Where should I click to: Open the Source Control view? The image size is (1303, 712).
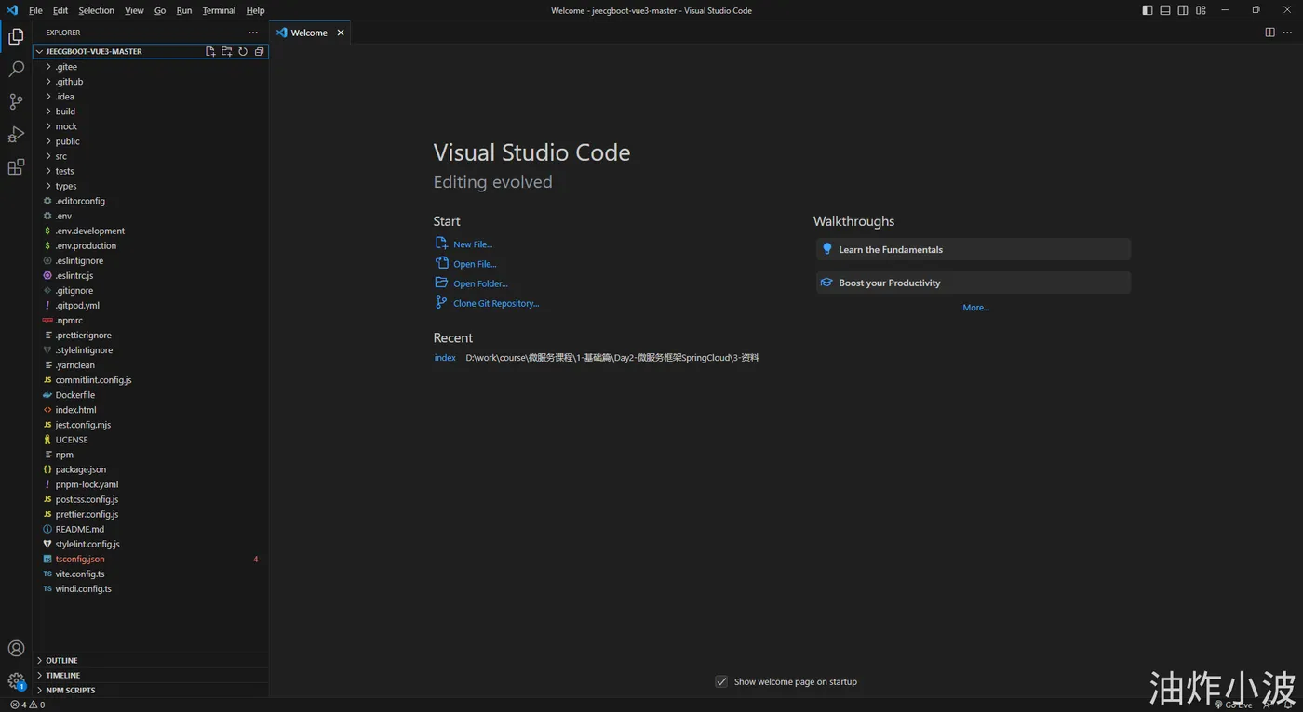[x=16, y=101]
